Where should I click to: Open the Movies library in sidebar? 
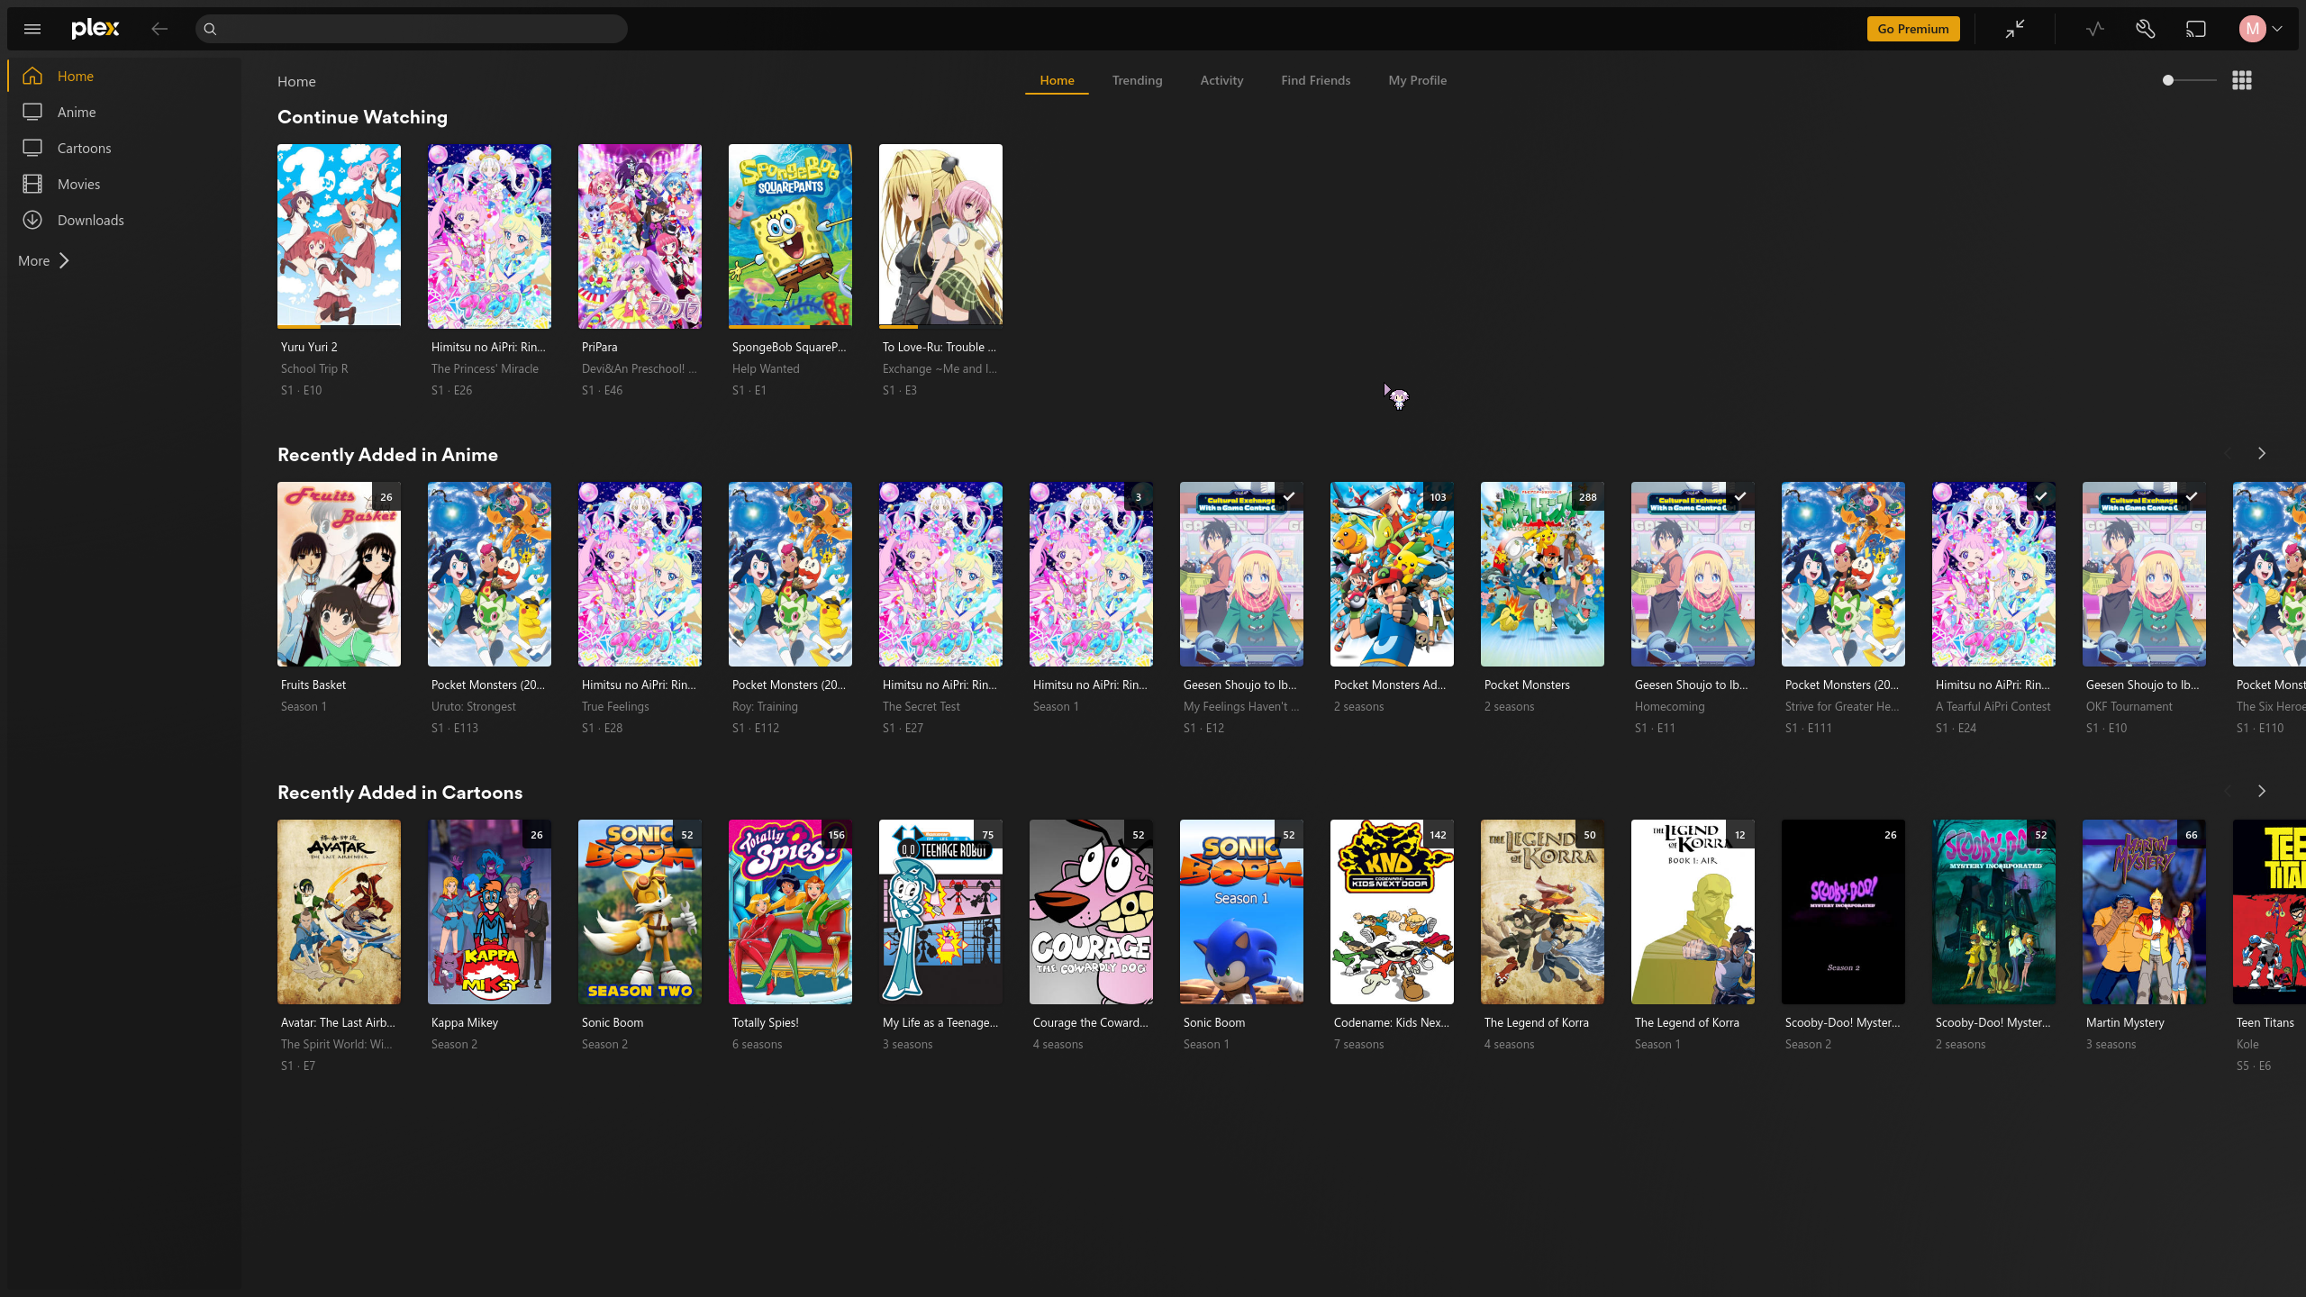(x=78, y=184)
